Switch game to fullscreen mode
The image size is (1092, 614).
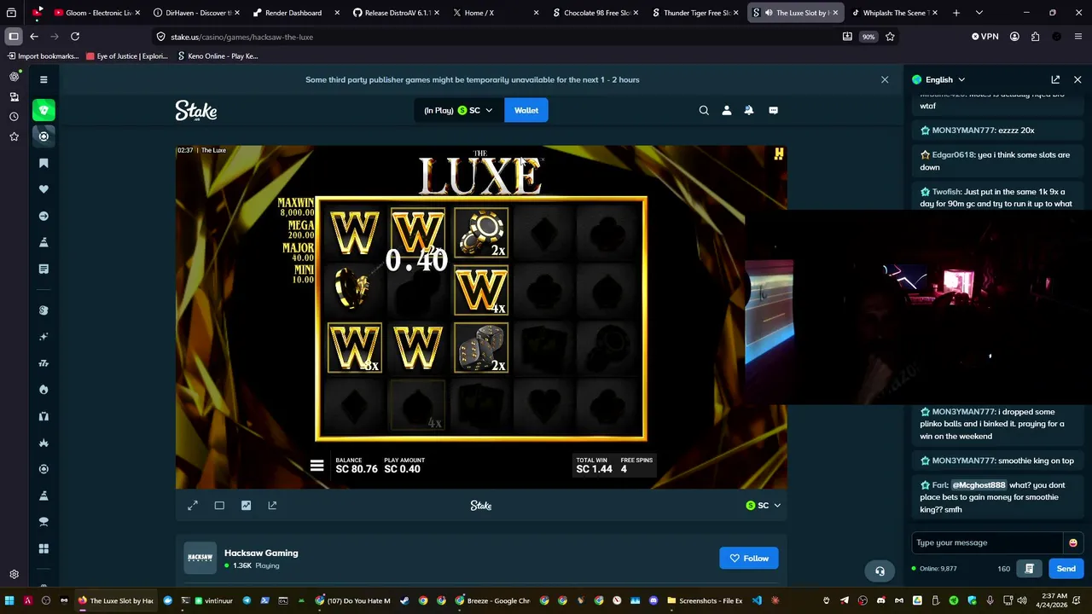193,506
